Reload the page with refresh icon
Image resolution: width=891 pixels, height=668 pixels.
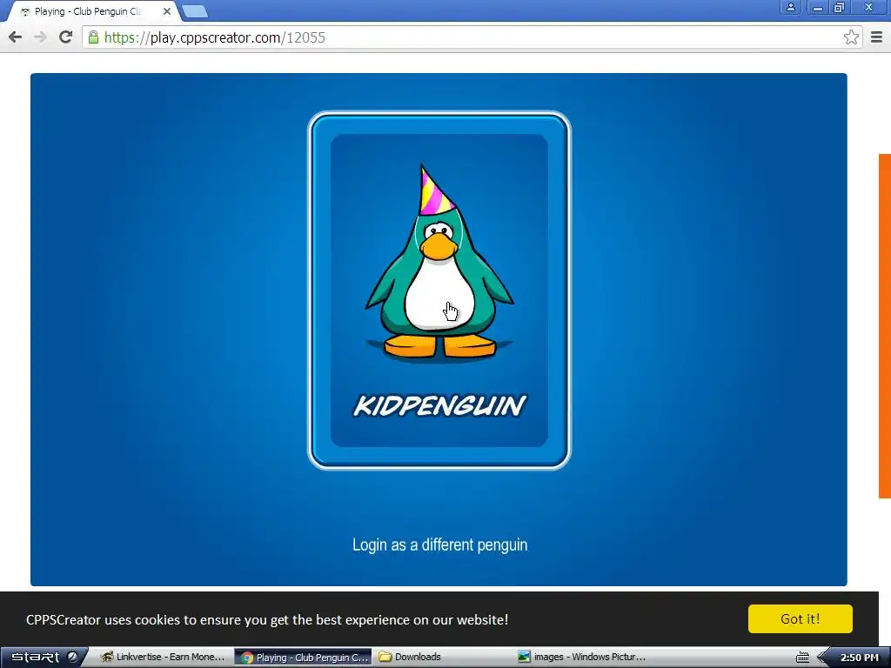coord(66,37)
